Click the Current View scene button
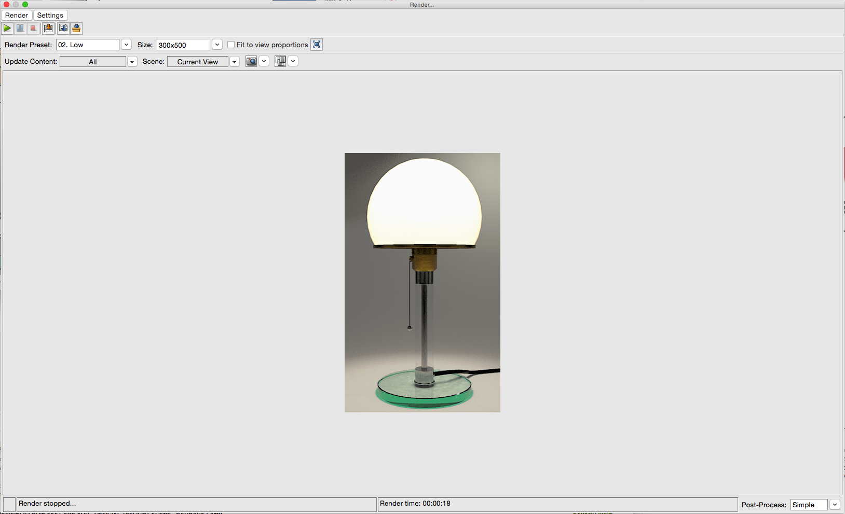 (x=198, y=62)
